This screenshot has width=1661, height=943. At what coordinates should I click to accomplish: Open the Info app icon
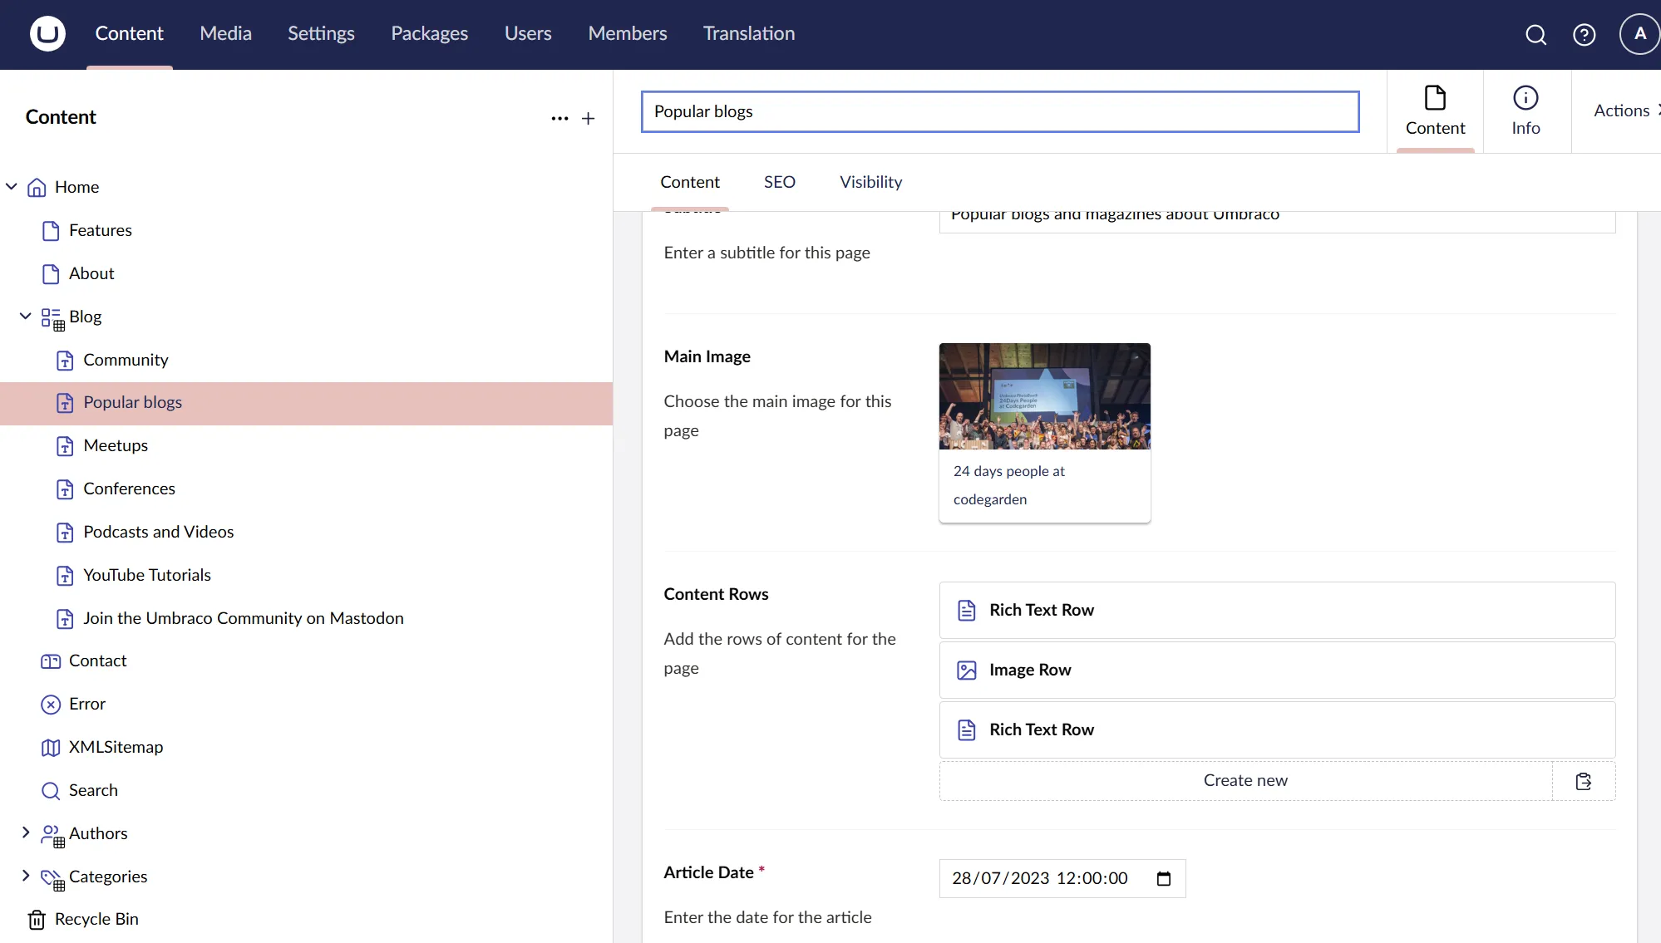[x=1525, y=111]
